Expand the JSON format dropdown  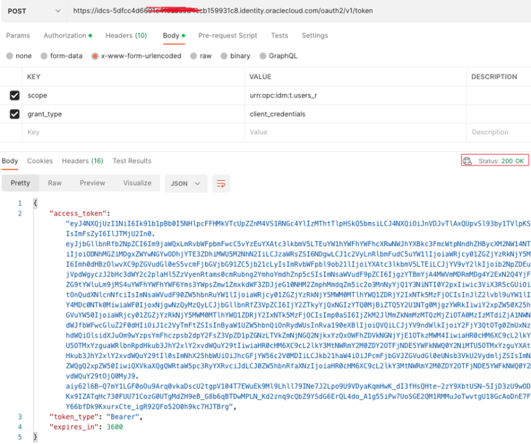185,183
